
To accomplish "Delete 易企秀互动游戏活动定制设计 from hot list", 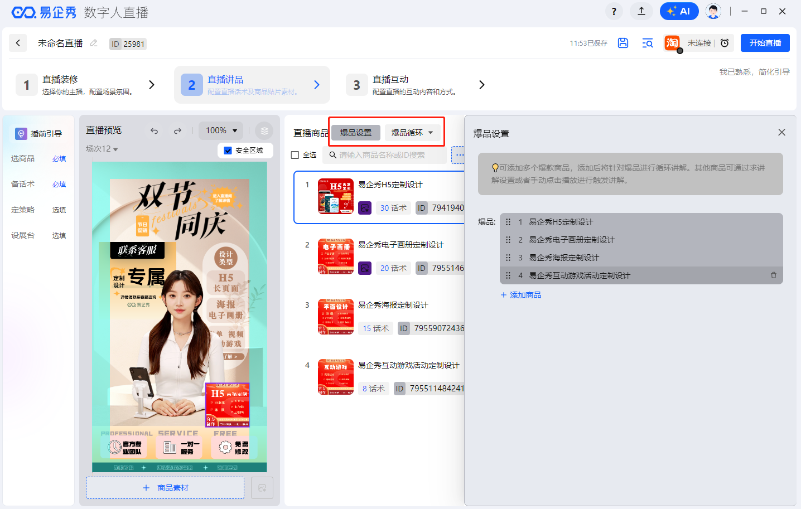I will click(x=774, y=275).
